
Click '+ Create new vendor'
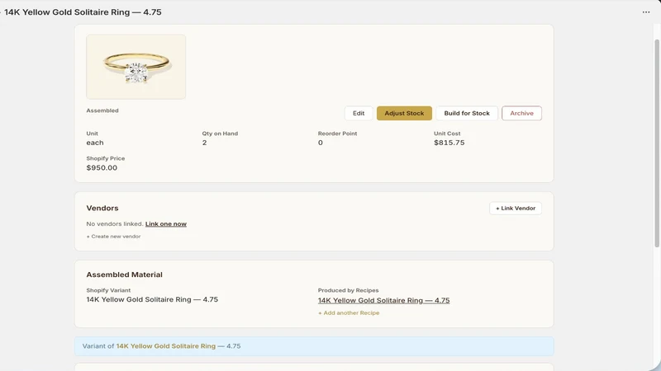113,237
